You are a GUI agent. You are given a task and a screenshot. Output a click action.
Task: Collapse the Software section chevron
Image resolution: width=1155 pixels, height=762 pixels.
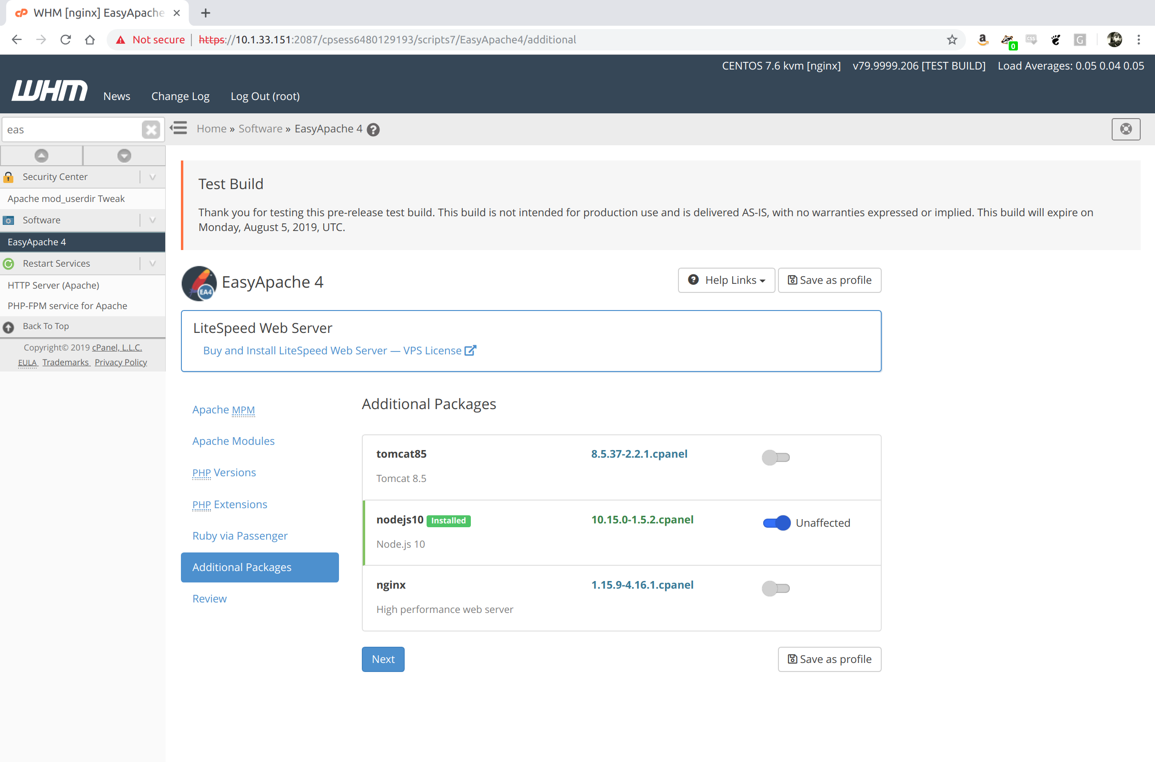point(152,220)
